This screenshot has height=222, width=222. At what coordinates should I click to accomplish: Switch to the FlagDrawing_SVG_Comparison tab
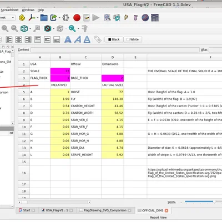pyautogui.click(x=105, y=210)
